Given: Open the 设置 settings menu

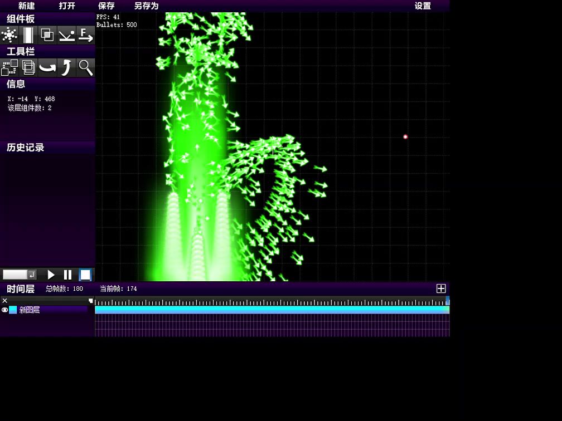Looking at the screenshot, I should (423, 6).
